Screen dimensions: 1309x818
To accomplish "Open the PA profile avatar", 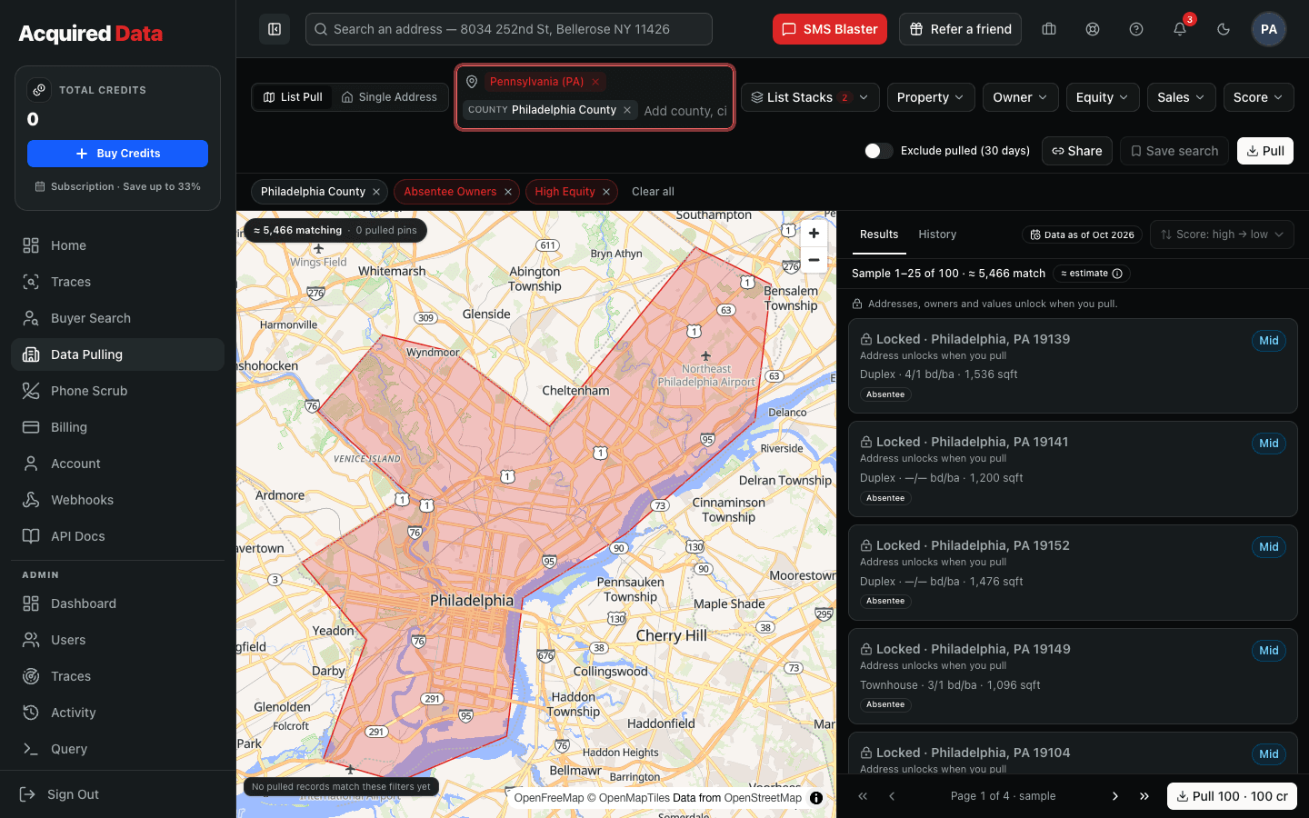I will (x=1269, y=29).
